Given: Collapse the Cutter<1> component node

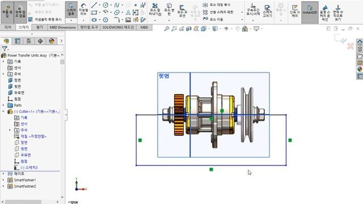Looking at the screenshot, I should (x=3, y=112).
